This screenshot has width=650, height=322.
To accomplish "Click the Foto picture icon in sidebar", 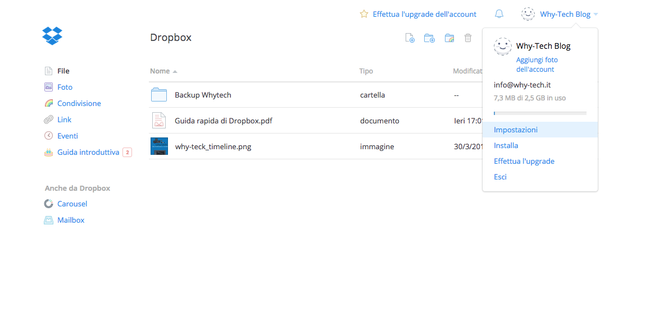I will click(48, 88).
